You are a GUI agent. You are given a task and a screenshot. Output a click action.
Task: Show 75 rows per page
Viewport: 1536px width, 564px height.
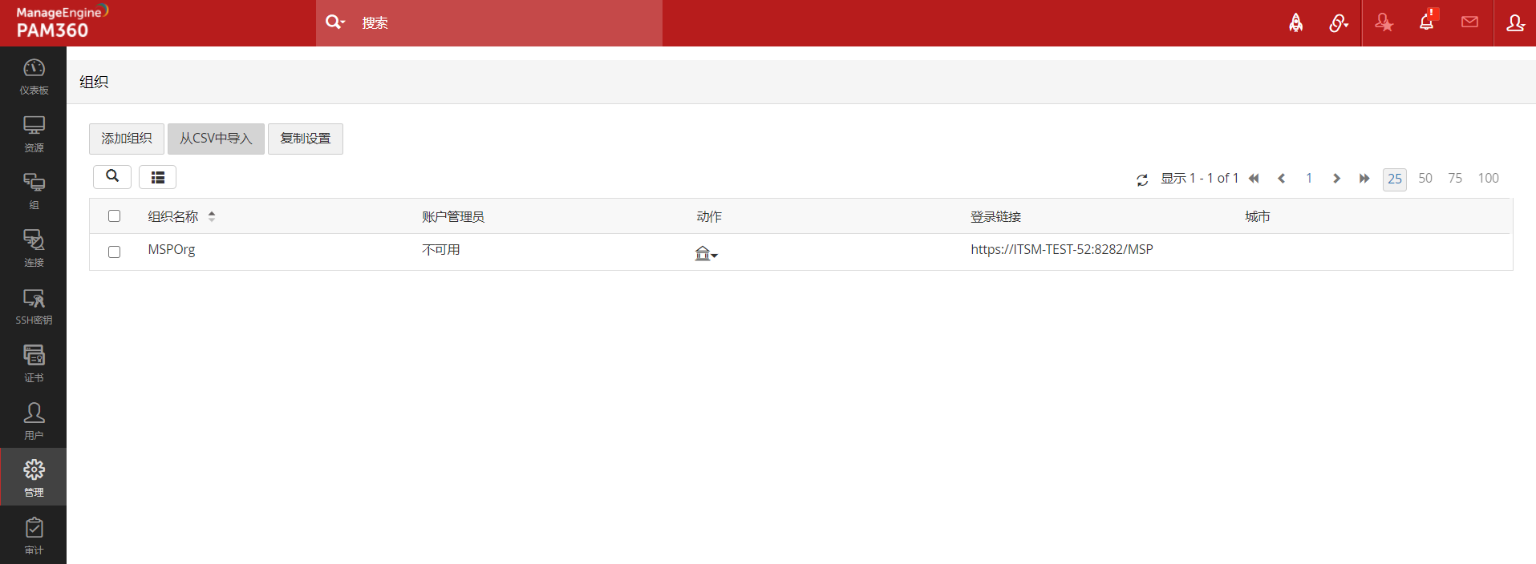[x=1455, y=178]
